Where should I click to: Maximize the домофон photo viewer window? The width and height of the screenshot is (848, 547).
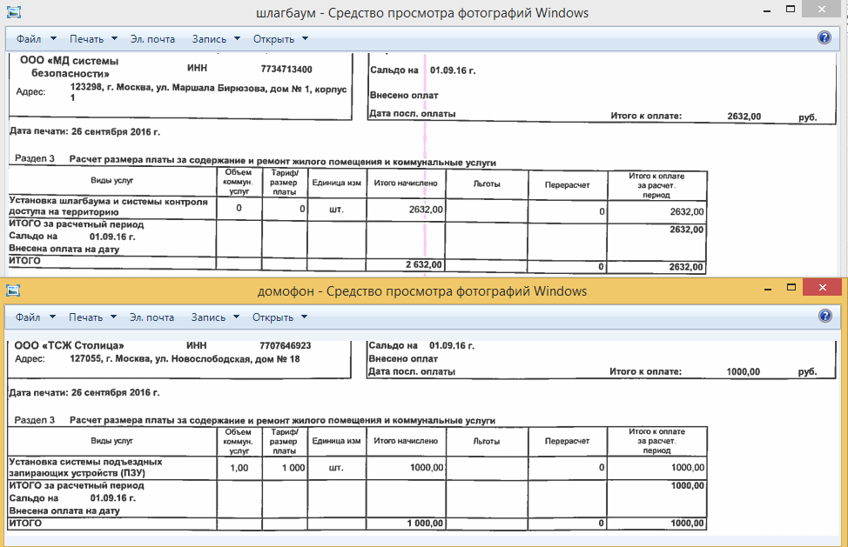pos(790,288)
